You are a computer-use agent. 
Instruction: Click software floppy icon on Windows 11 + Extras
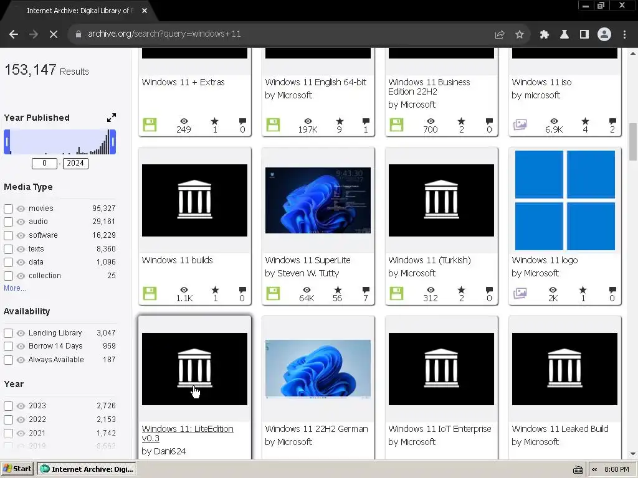click(x=150, y=124)
